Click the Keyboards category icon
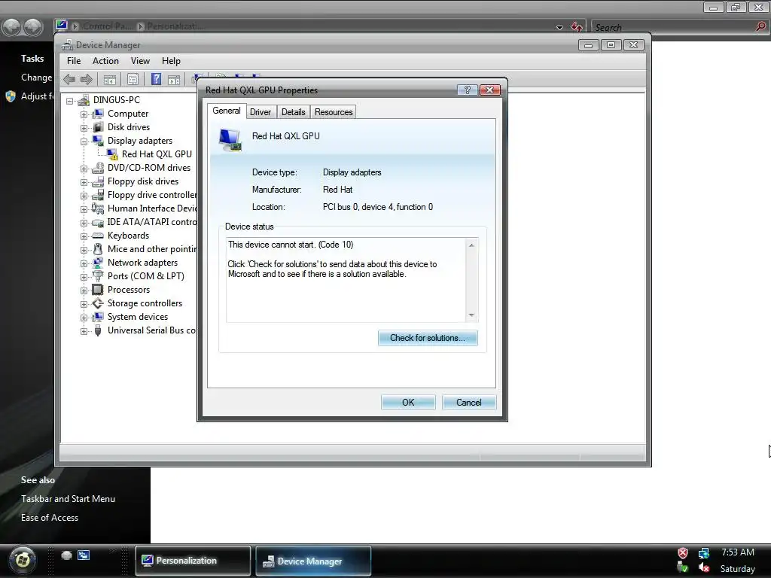Screen dimensions: 771x578 point(98,236)
